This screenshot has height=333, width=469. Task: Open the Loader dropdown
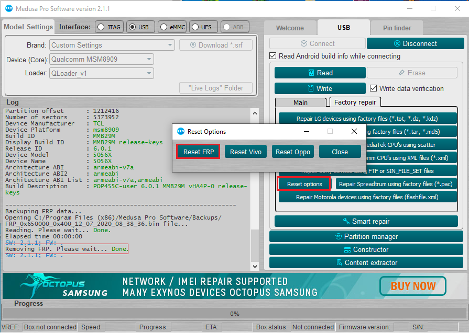[x=101, y=73]
